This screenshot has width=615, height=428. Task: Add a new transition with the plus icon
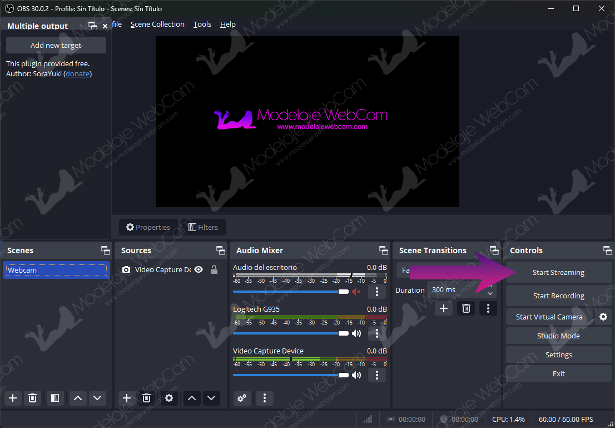tap(443, 308)
